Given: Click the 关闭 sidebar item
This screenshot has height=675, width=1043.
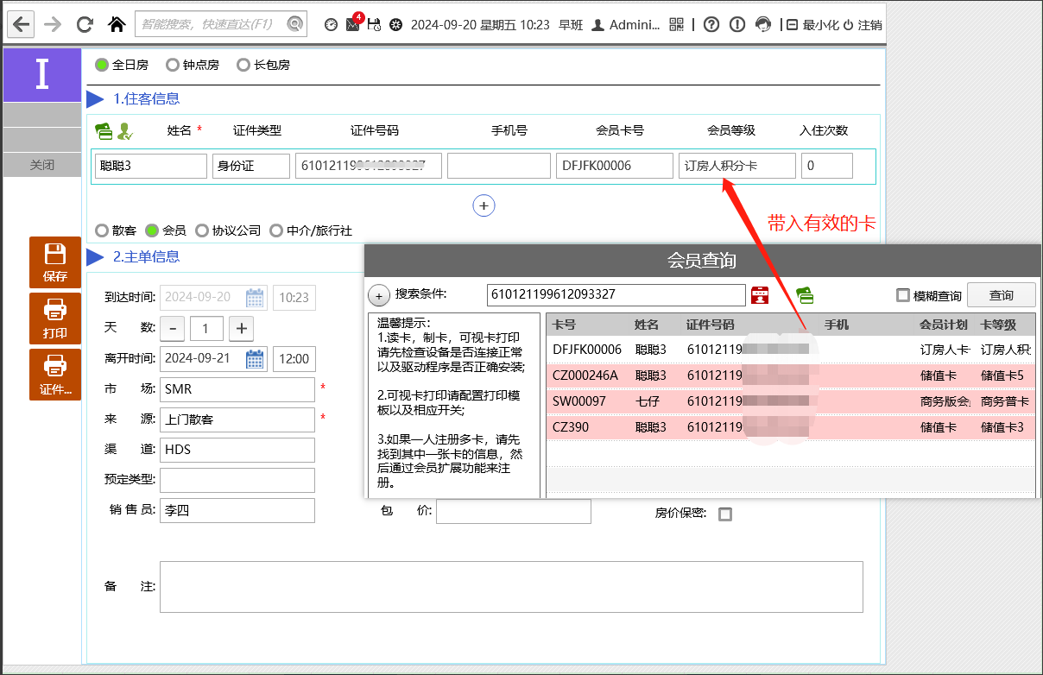Looking at the screenshot, I should coord(42,165).
